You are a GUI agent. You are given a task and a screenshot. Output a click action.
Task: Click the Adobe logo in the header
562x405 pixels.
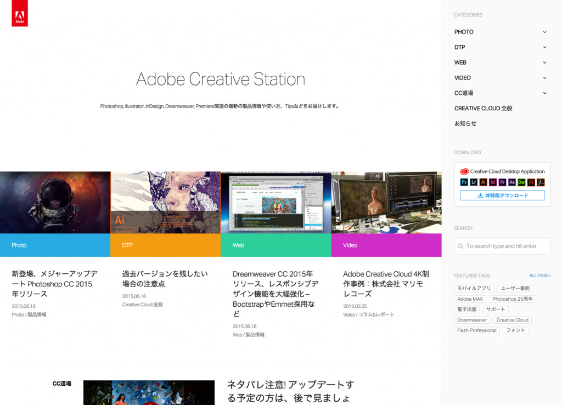(x=20, y=13)
